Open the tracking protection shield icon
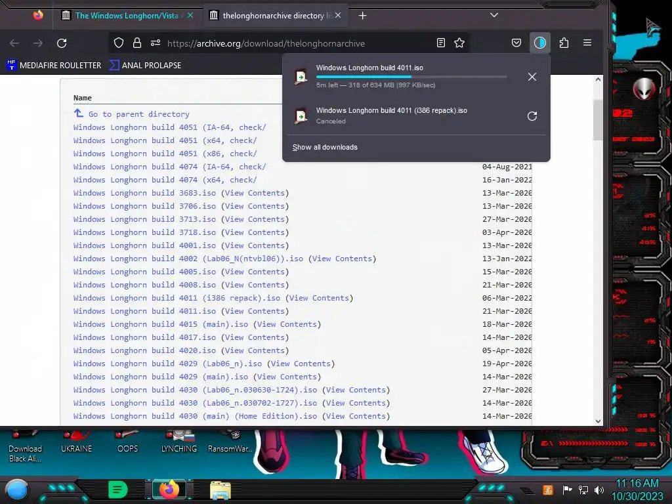Screen dimensions: 672x504 point(119,43)
